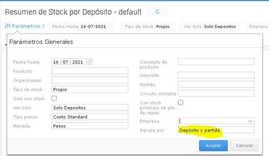Toggle Con stock p/debajo de pto. checkbox

pos(181,102)
